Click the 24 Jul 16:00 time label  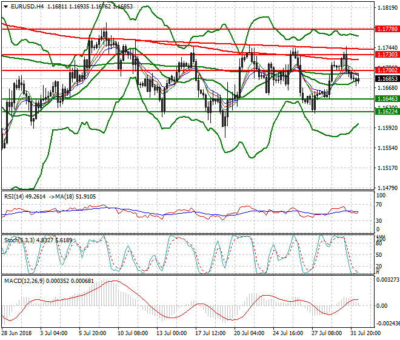tap(288, 333)
